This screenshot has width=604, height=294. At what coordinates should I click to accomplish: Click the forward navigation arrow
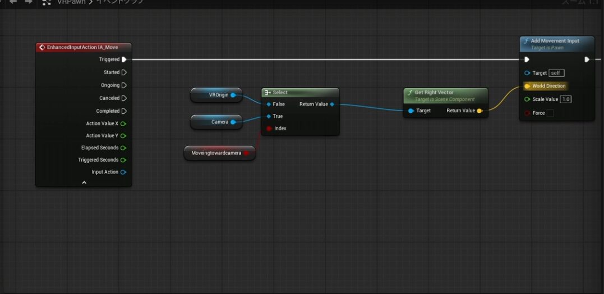[x=28, y=2]
